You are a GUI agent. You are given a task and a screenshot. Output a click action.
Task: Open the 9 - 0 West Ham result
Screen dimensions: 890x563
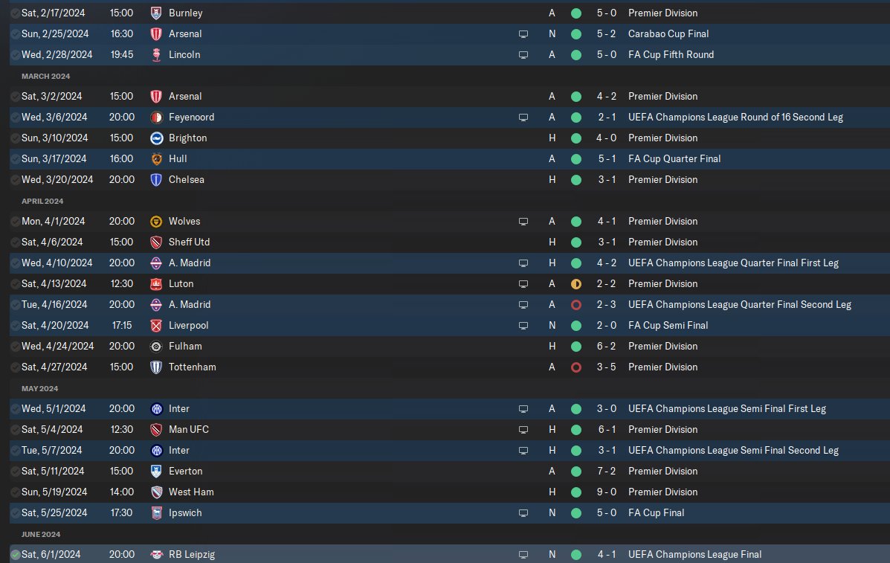[607, 492]
